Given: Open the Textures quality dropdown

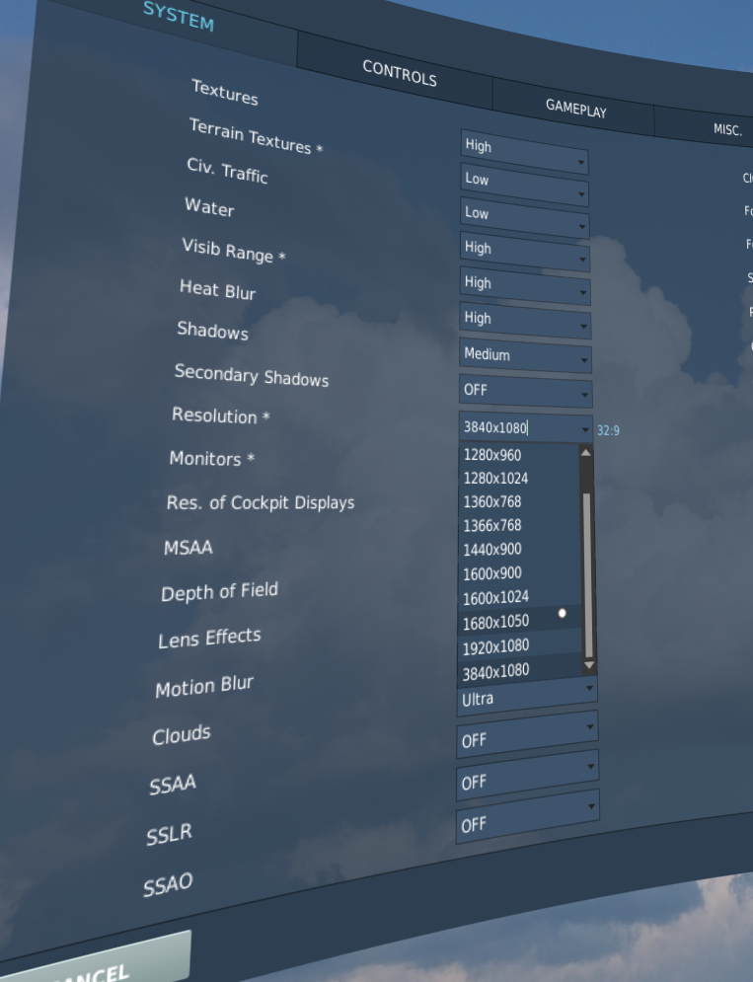Looking at the screenshot, I should point(524,151).
